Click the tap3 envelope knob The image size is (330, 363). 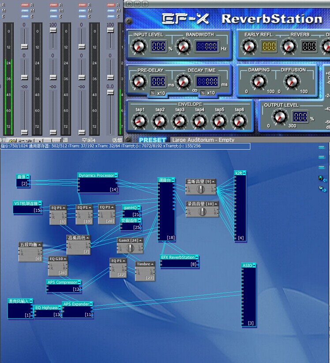(x=180, y=121)
